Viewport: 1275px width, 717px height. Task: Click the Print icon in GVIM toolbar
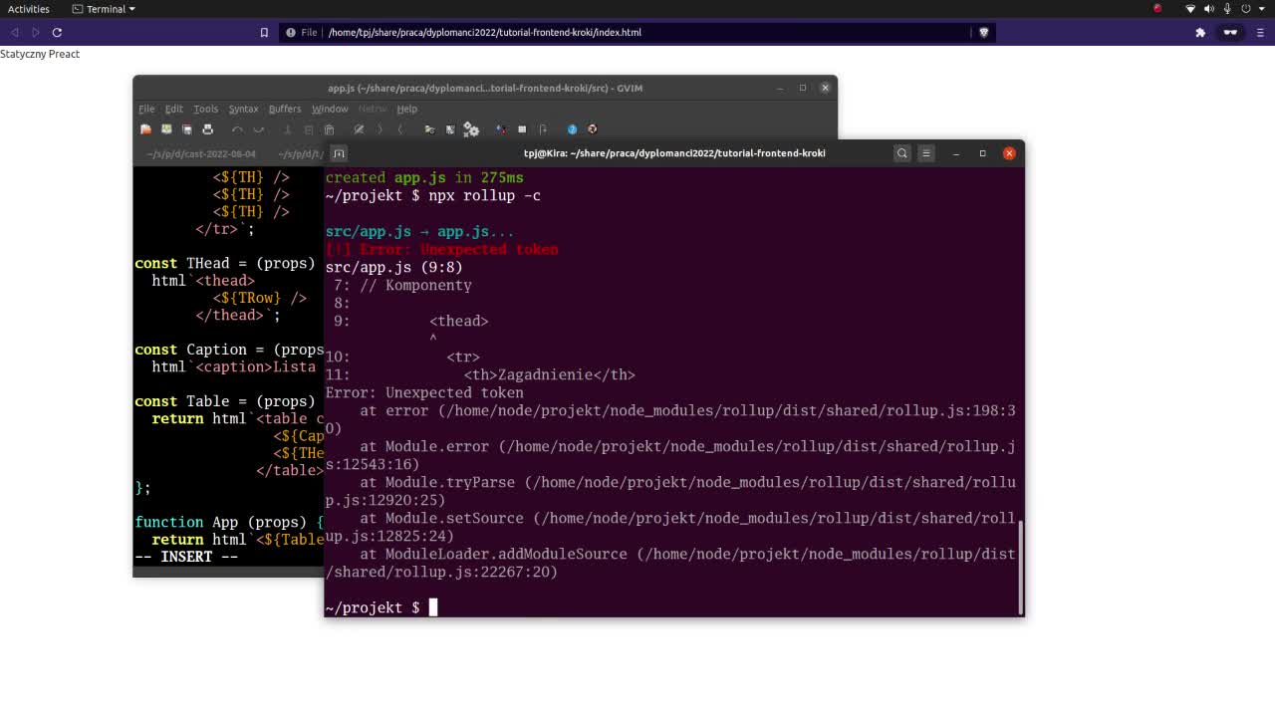pyautogui.click(x=207, y=129)
